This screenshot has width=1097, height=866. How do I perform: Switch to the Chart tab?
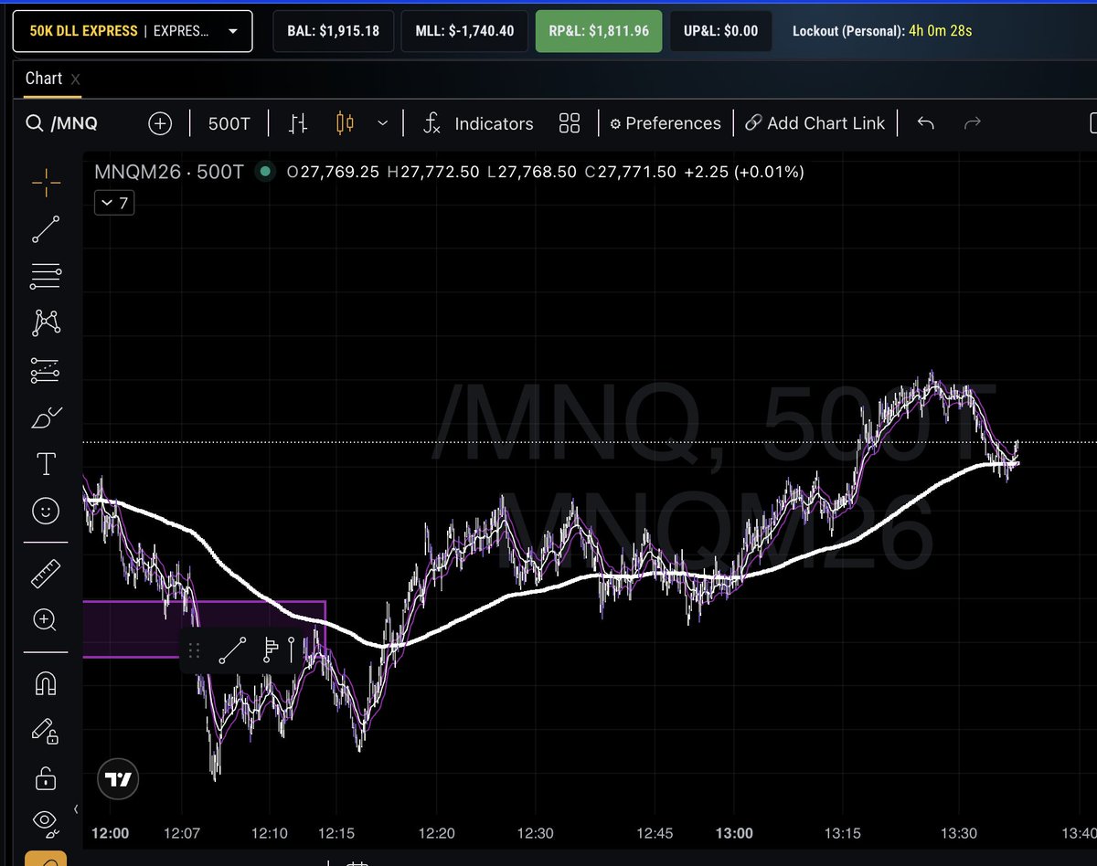[44, 79]
